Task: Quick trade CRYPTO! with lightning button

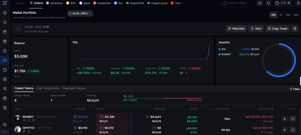Action: [284, 130]
